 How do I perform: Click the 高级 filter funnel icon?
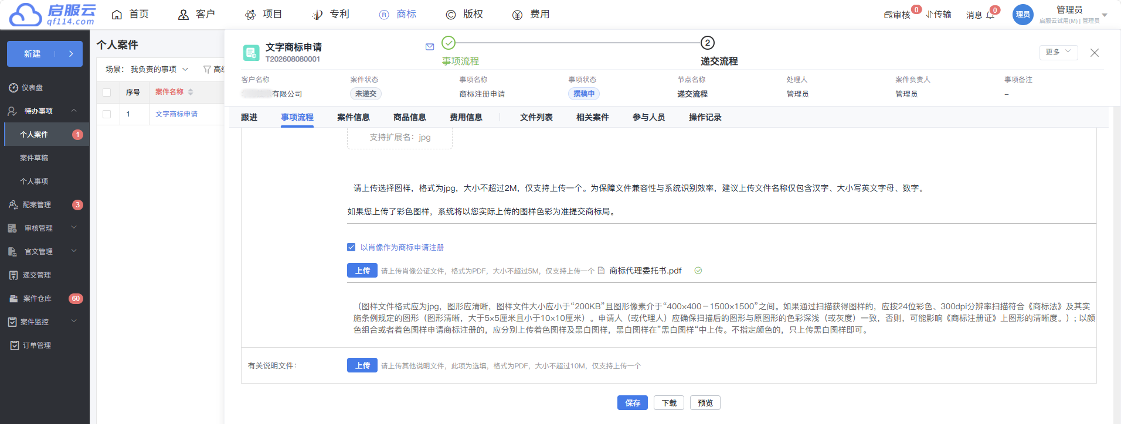(207, 70)
